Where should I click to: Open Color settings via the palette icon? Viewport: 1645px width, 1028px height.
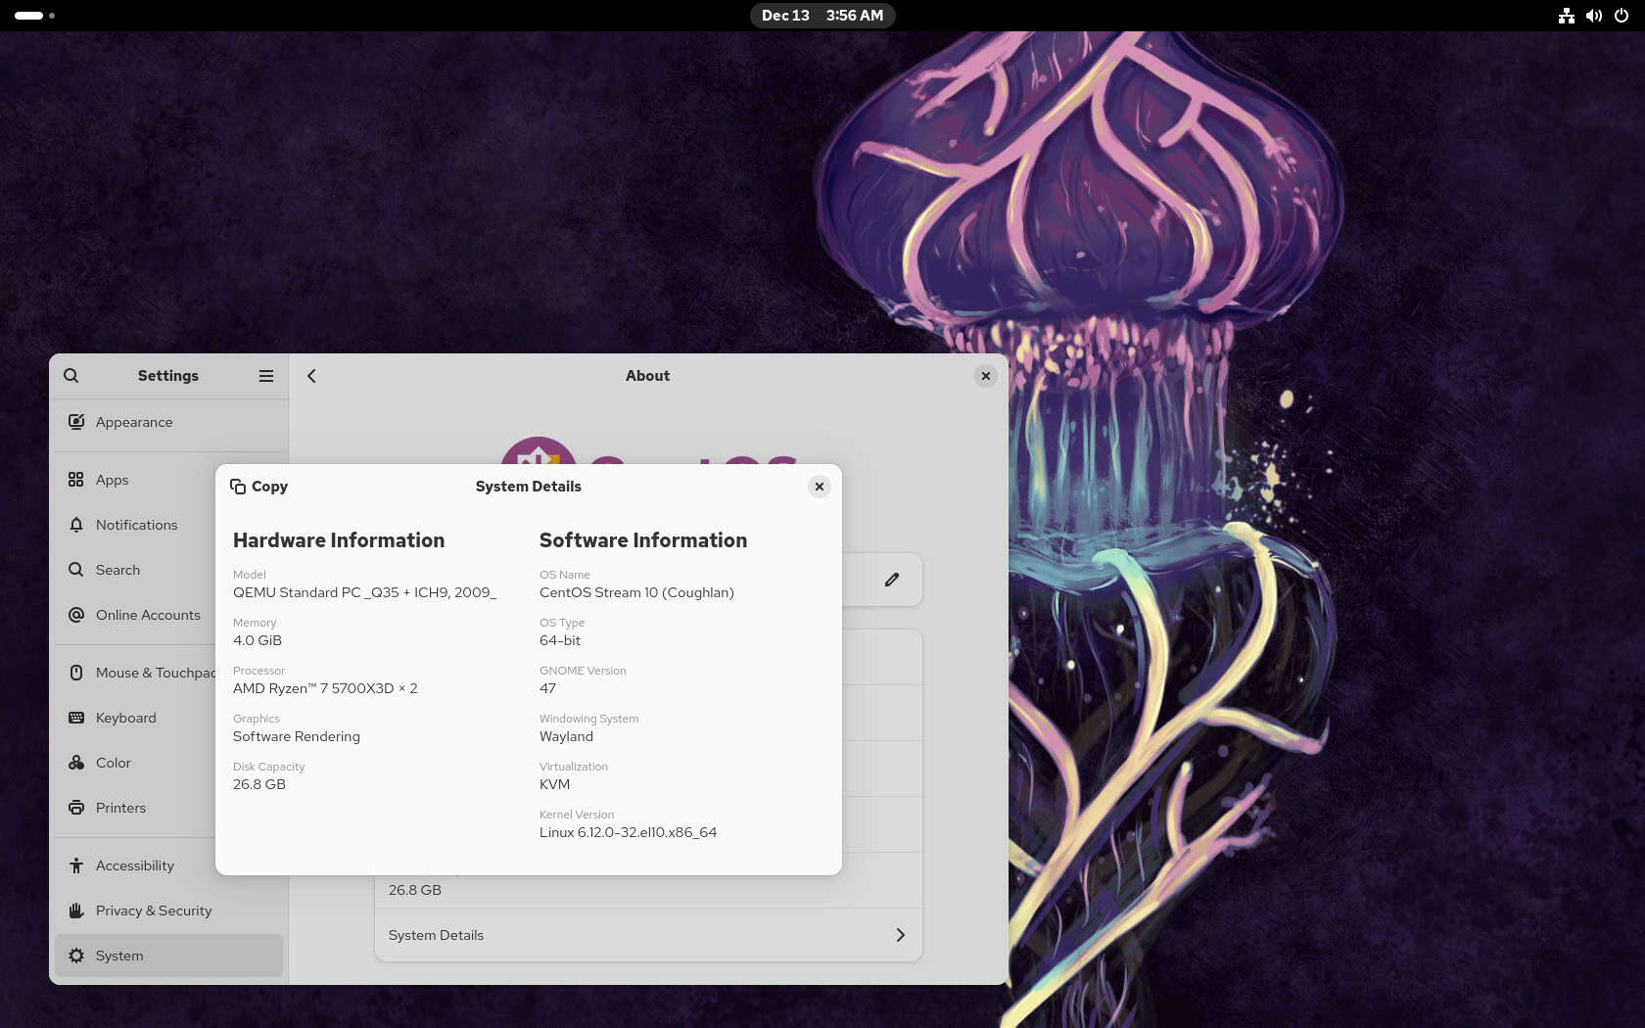(76, 763)
